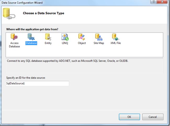Click the 'Site Map' text label

[99, 43]
